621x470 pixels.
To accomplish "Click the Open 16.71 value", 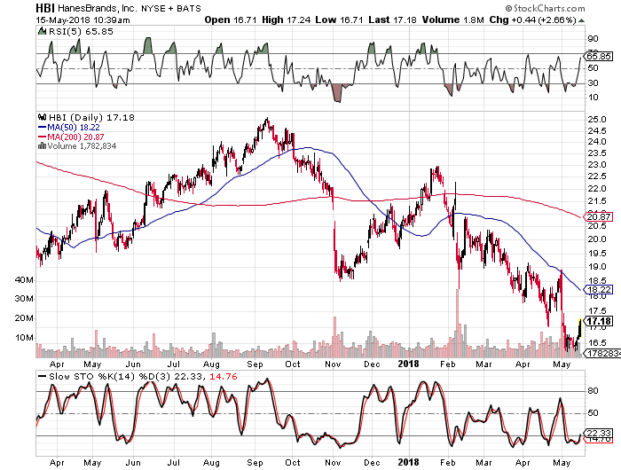I will (x=231, y=20).
